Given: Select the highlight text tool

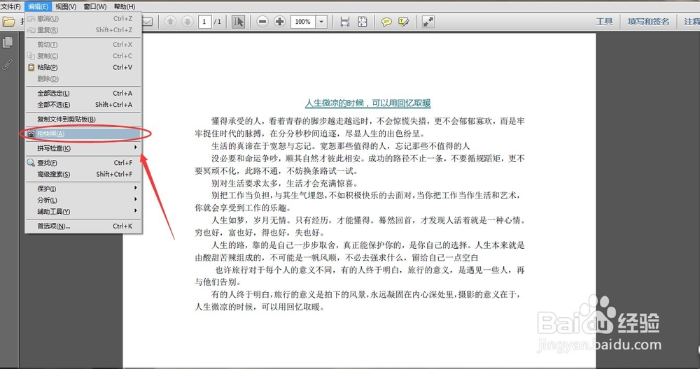Looking at the screenshot, I should 404,22.
